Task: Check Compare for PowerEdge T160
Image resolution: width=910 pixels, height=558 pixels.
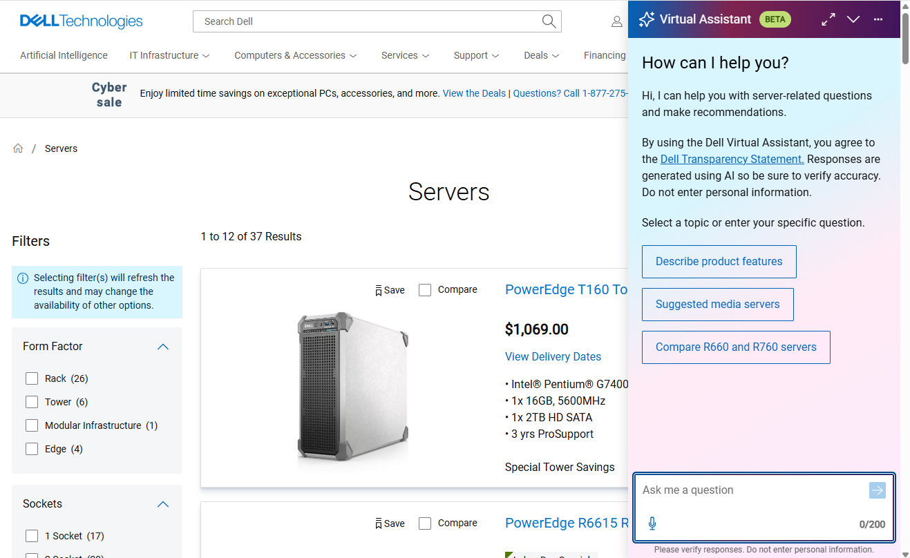Action: click(x=425, y=290)
